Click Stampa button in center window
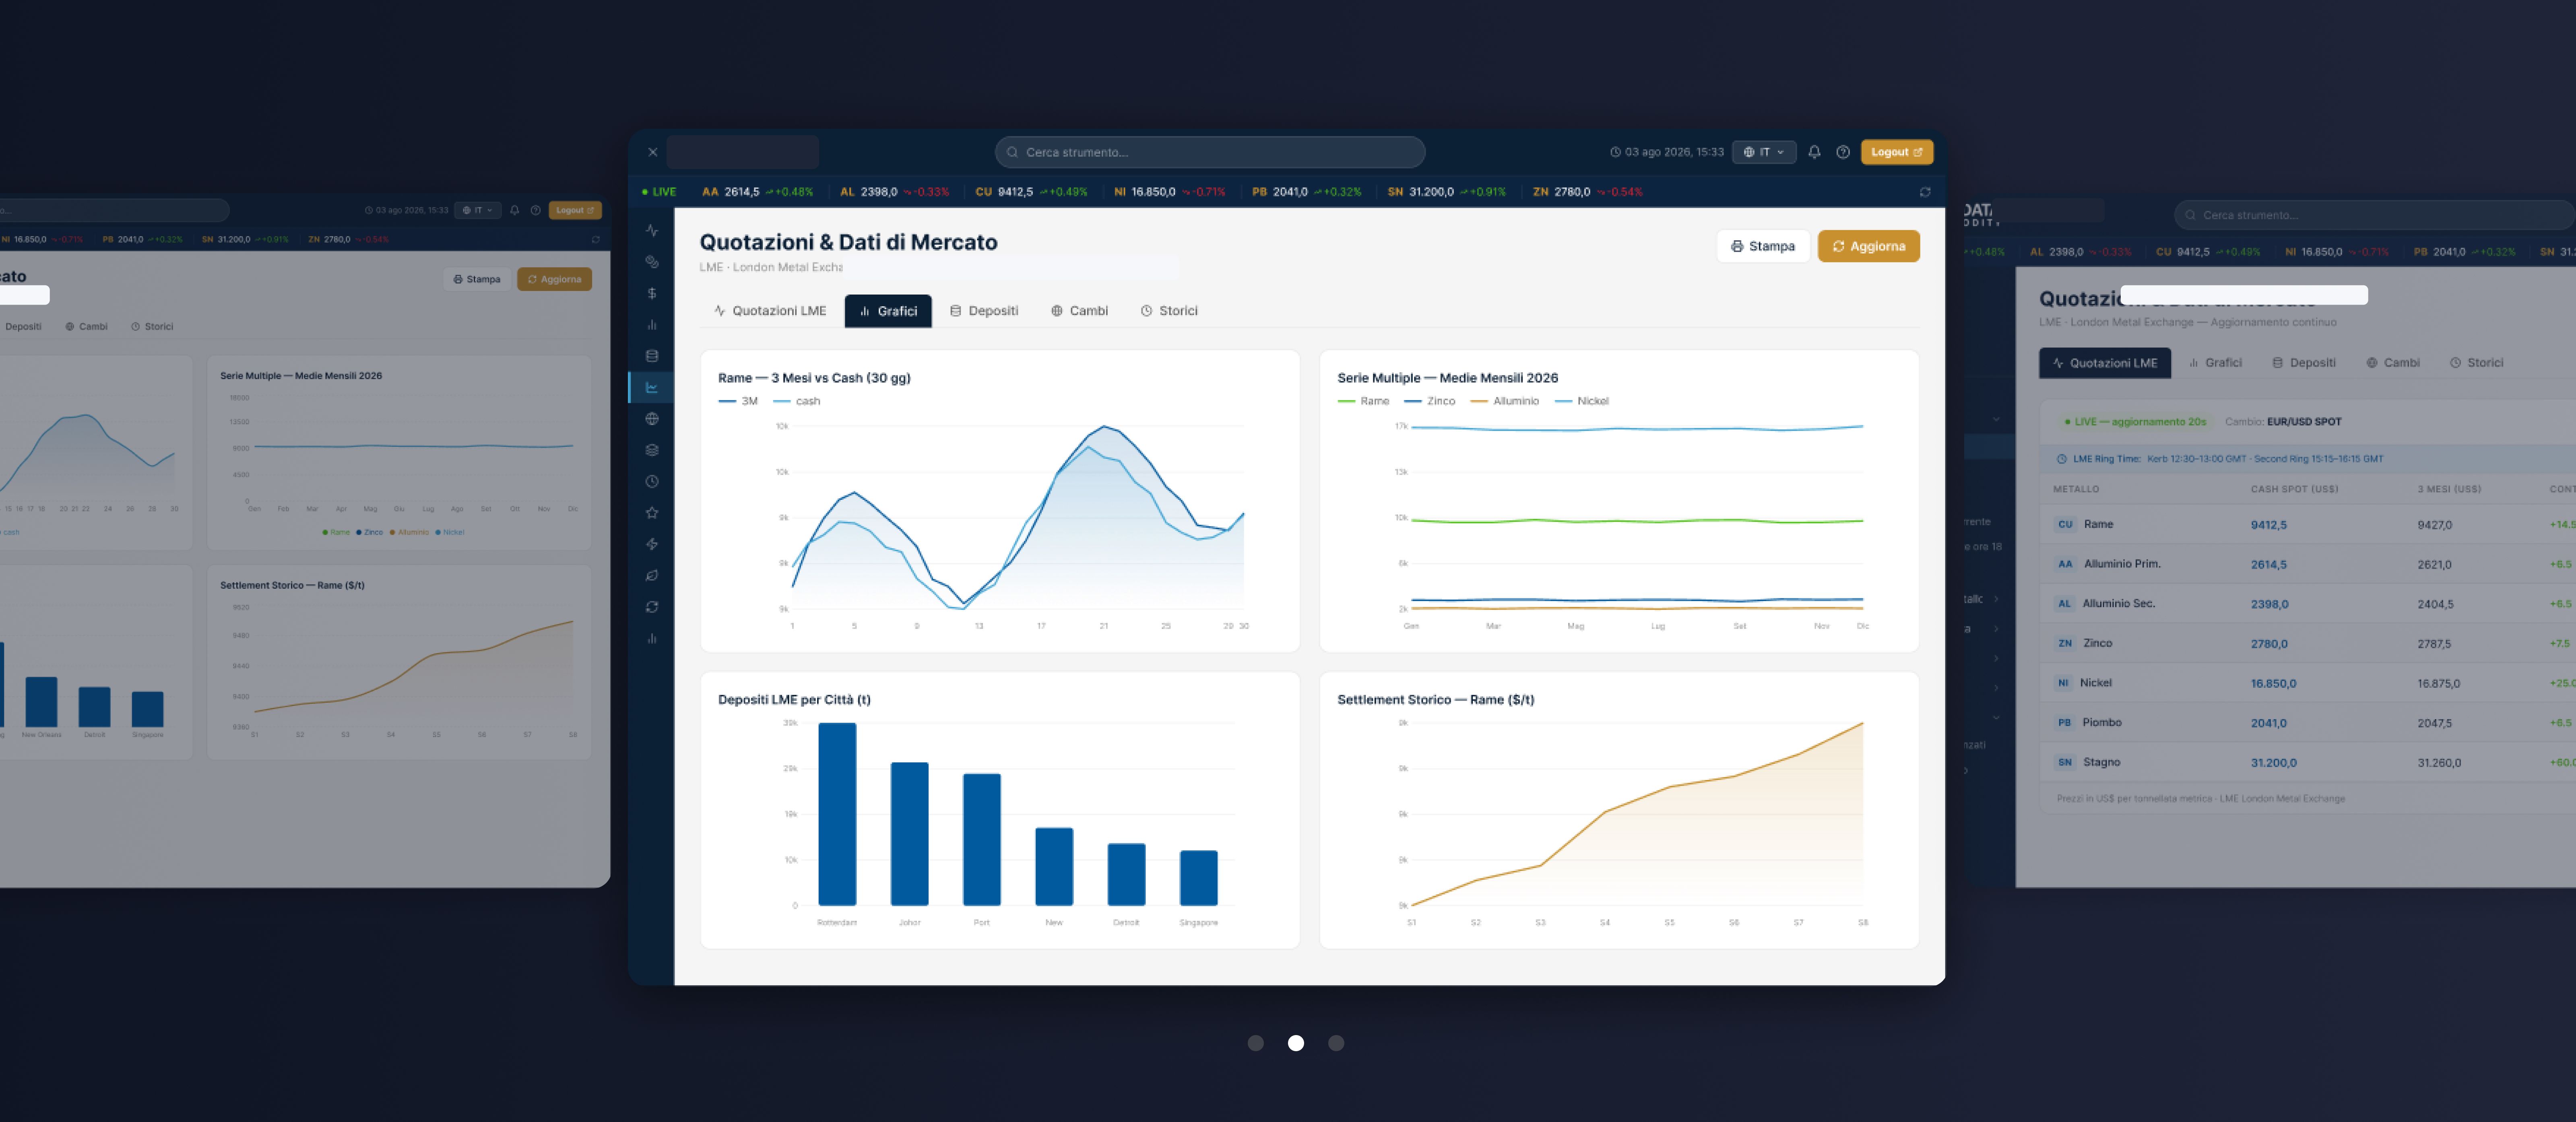 coord(1763,246)
